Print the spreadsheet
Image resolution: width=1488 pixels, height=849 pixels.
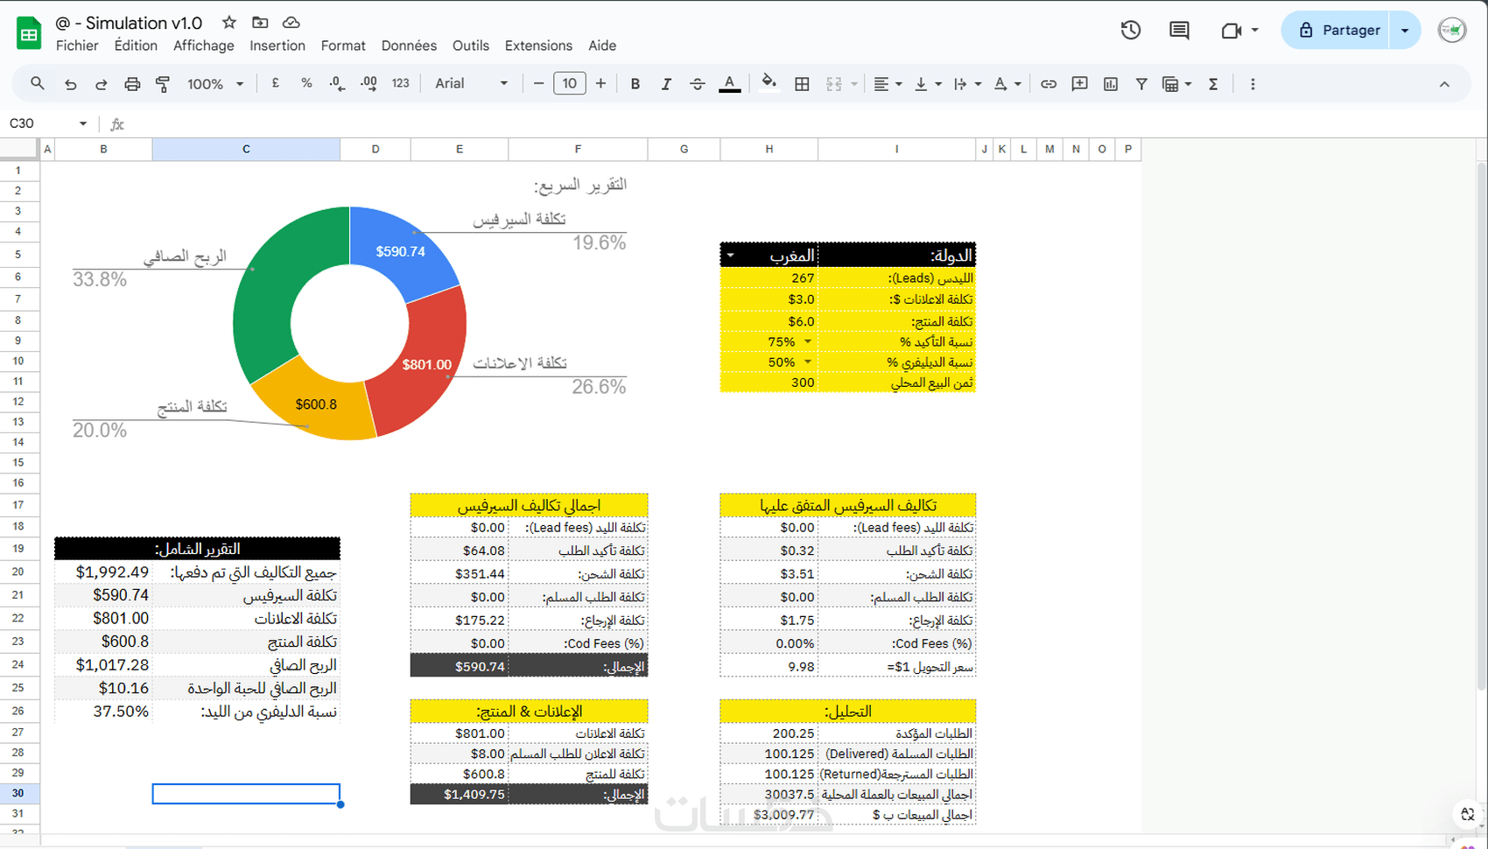[132, 84]
